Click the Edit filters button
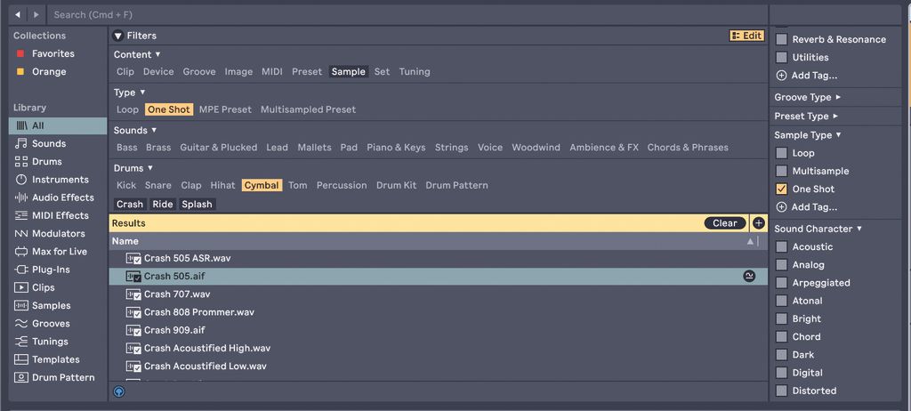 pos(746,36)
